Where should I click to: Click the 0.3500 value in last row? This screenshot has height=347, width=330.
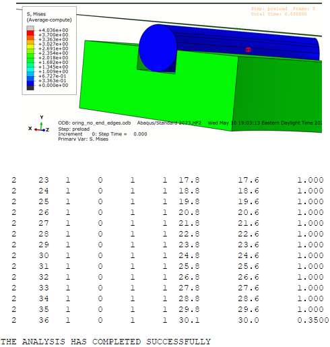(313, 320)
